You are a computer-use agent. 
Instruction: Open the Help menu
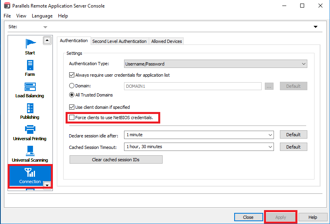[x=63, y=16]
